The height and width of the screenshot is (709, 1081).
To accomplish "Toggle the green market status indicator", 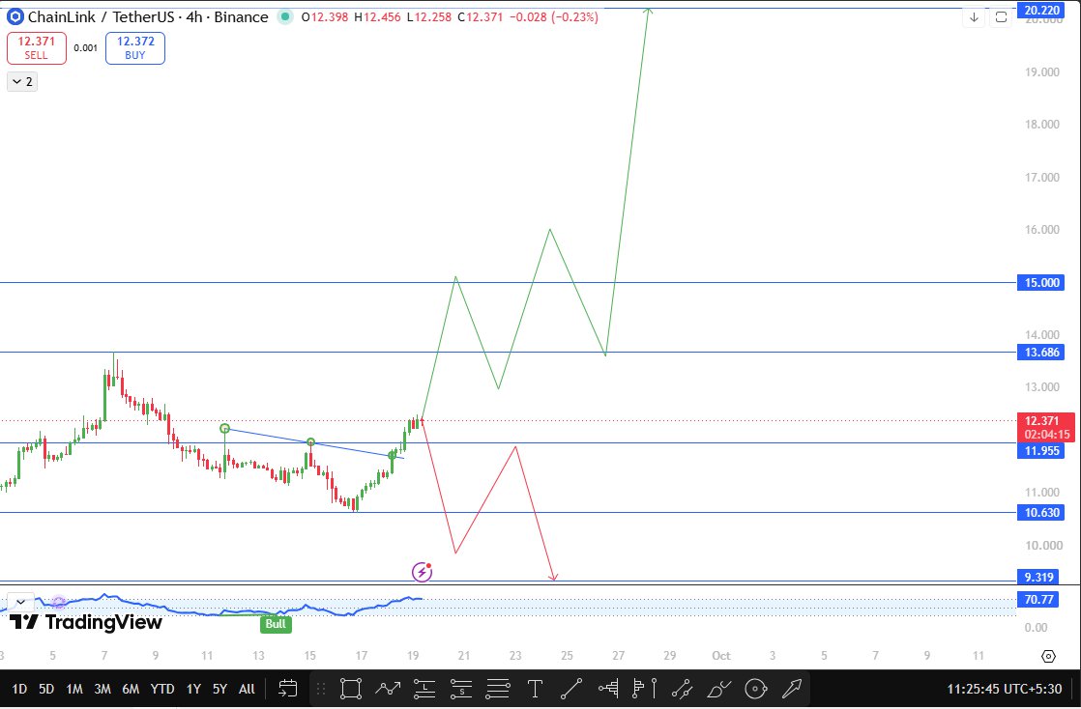I will tap(284, 16).
